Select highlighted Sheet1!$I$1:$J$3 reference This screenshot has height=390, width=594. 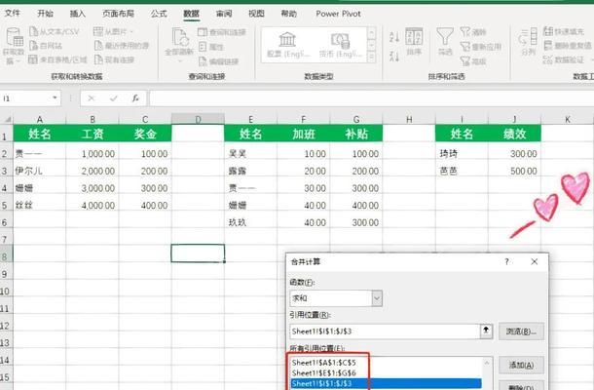pos(386,383)
